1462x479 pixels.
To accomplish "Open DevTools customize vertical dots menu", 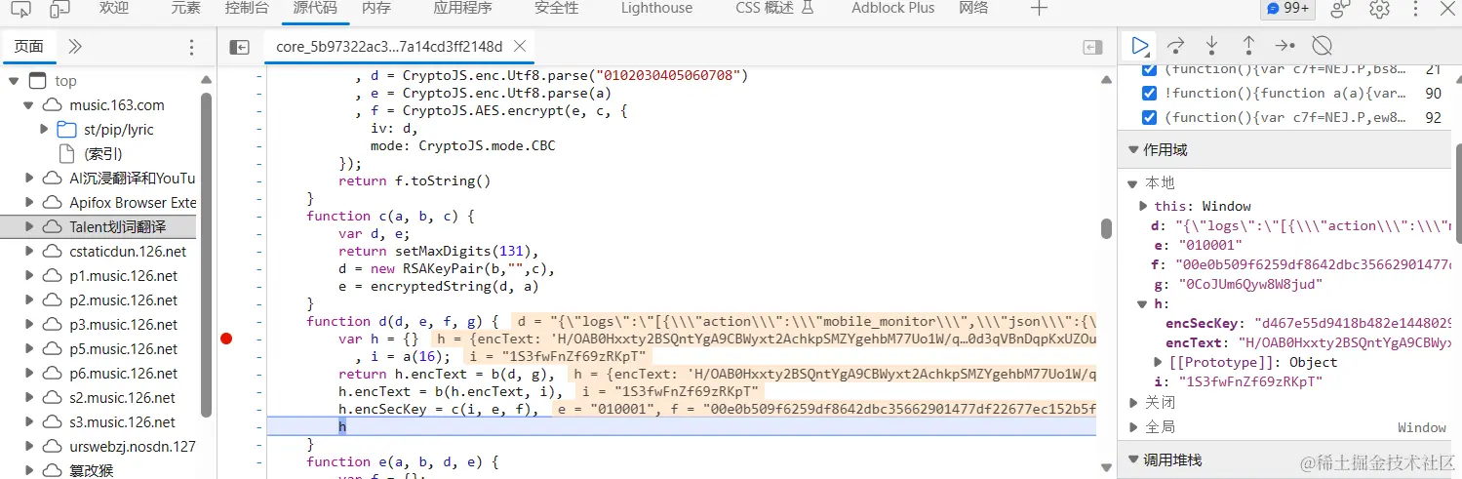I will [x=1417, y=9].
